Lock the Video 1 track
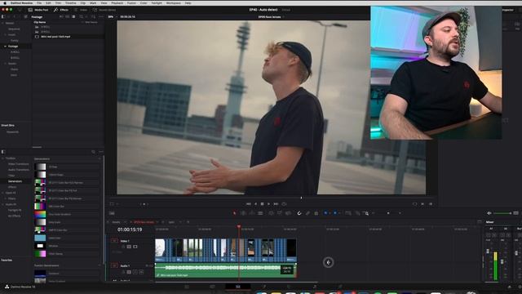 123,247
